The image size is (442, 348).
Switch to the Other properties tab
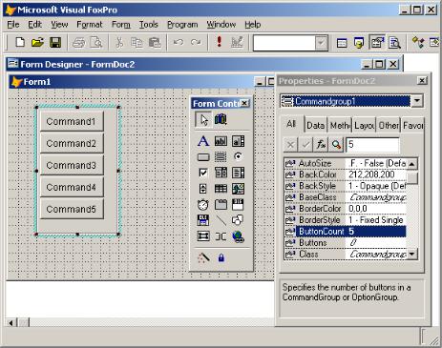[x=389, y=126]
